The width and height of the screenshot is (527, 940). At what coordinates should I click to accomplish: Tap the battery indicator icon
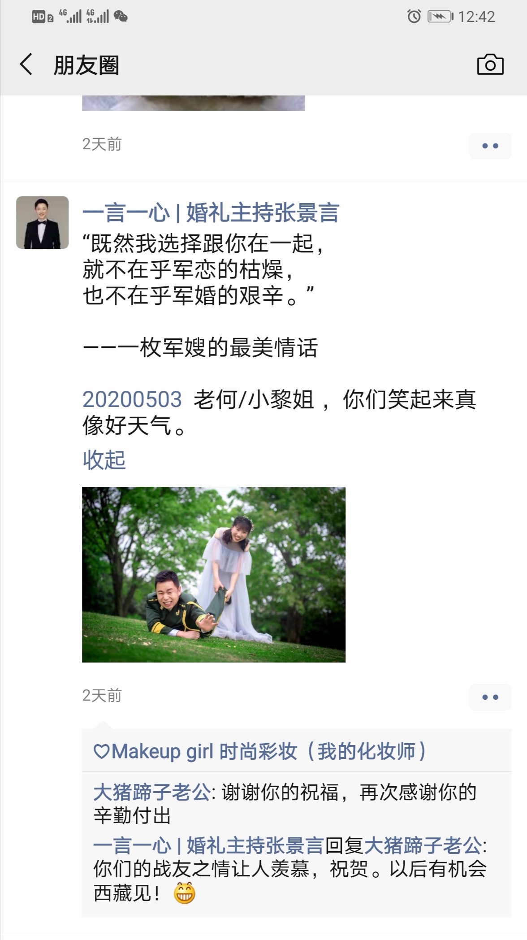441,17
